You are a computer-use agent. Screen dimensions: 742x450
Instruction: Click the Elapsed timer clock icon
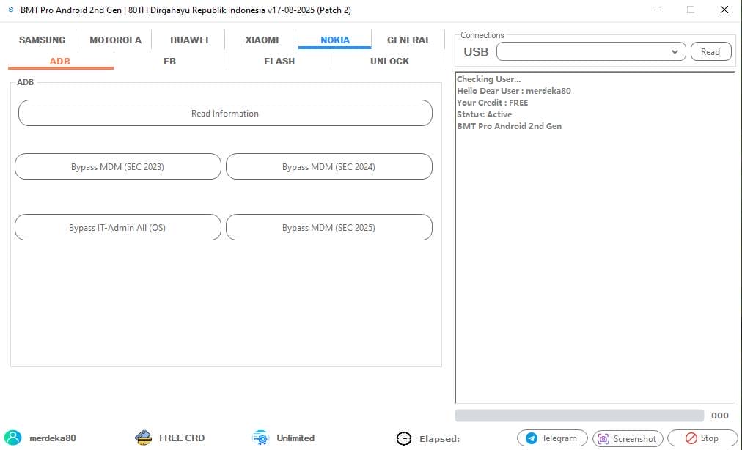403,438
